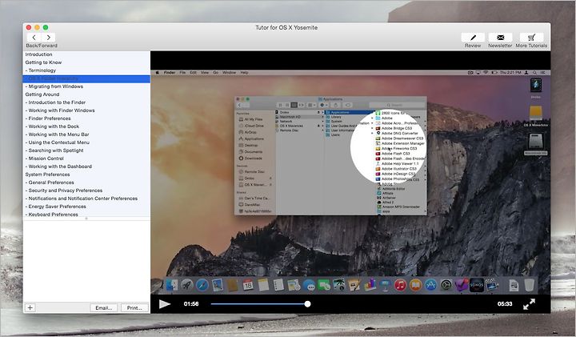Viewport: 576px width, 337px height.
Task: Click the Email... button
Action: 104,307
